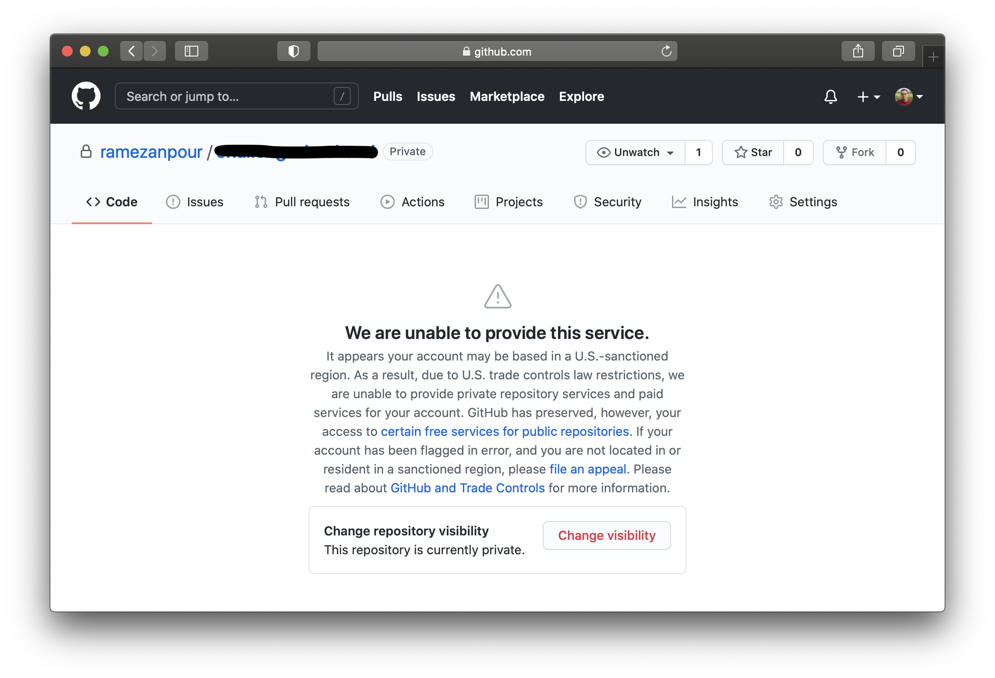Image resolution: width=995 pixels, height=678 pixels.
Task: Open the user avatar menu
Action: point(908,96)
